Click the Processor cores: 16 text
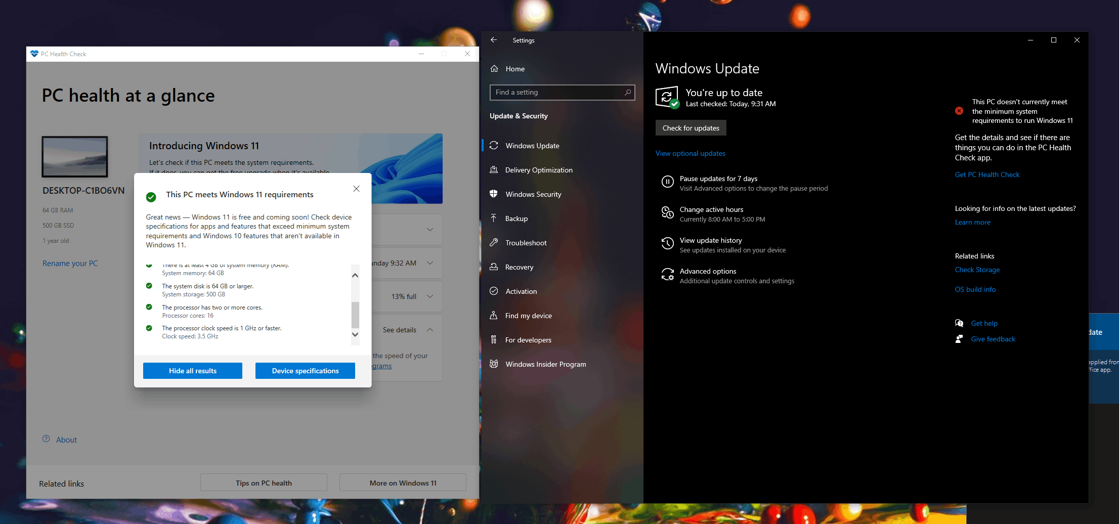 coord(188,316)
